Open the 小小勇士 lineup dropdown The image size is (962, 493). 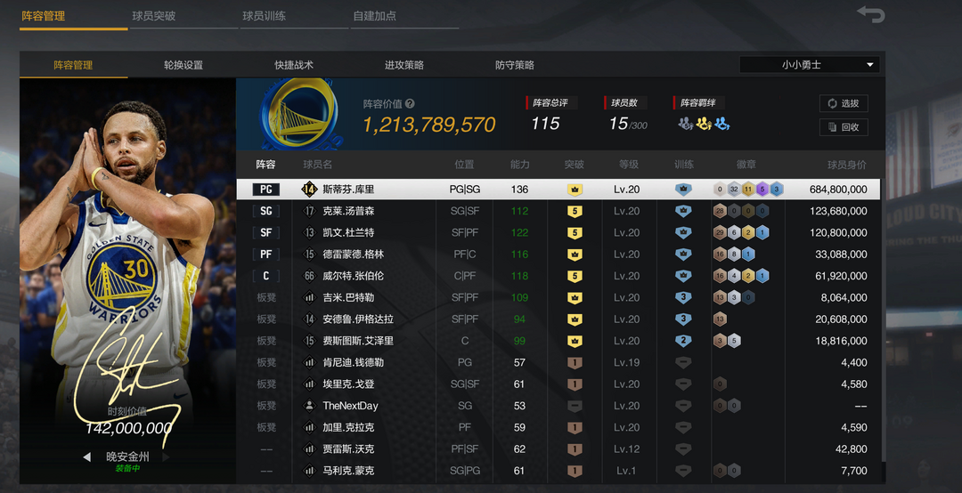pos(809,65)
